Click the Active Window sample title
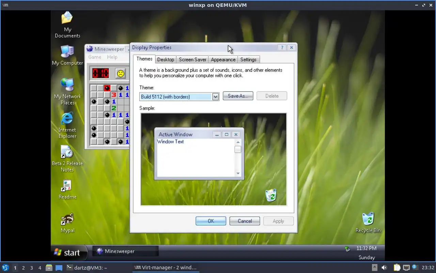Screen dimensions: 436x273 coord(175,134)
